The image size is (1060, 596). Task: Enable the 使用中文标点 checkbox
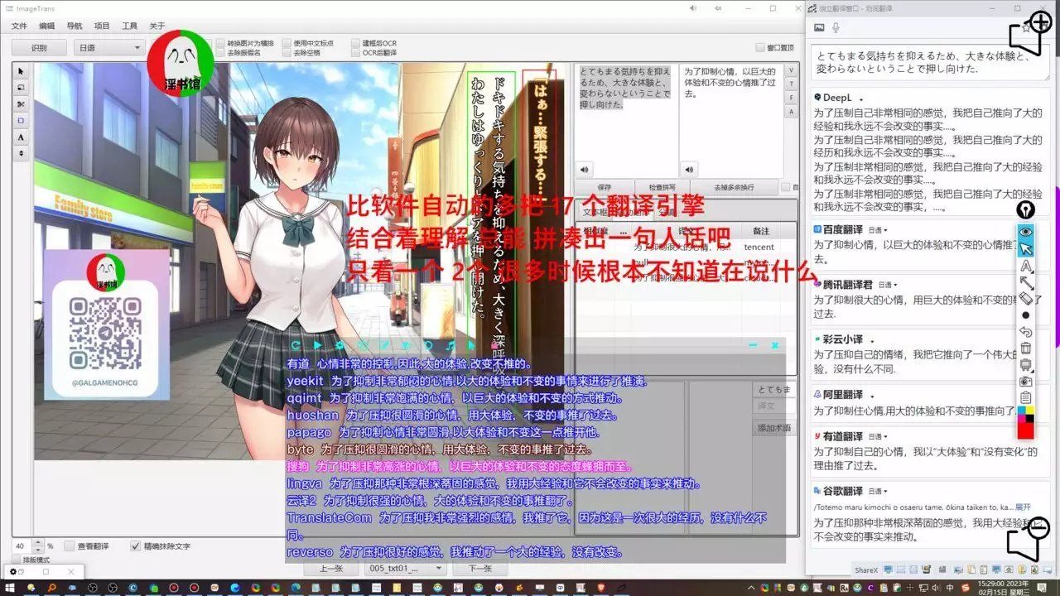(287, 43)
